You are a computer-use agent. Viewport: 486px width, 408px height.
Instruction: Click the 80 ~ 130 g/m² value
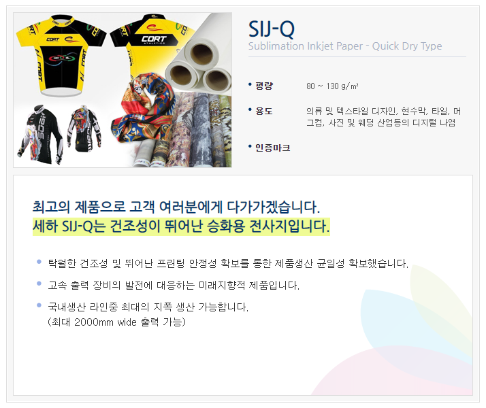[332, 86]
